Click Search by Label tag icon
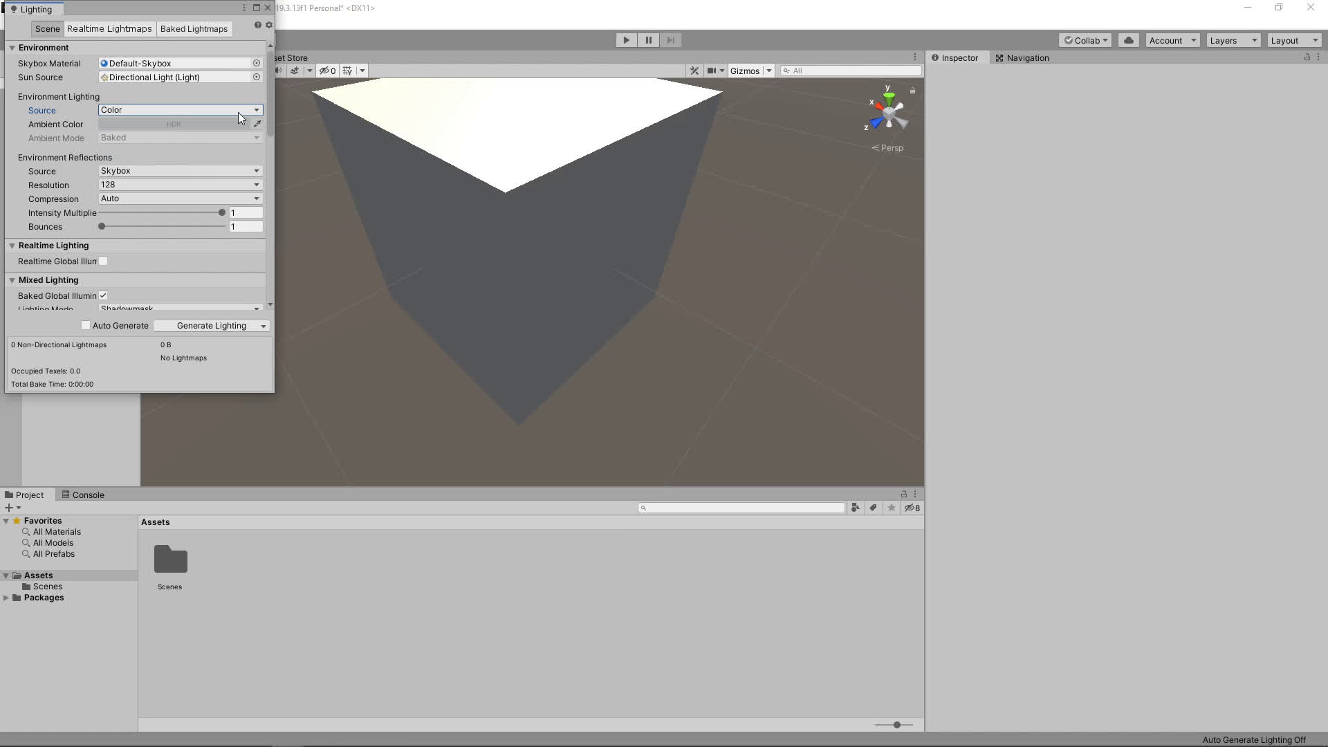This screenshot has width=1328, height=747. 873,508
